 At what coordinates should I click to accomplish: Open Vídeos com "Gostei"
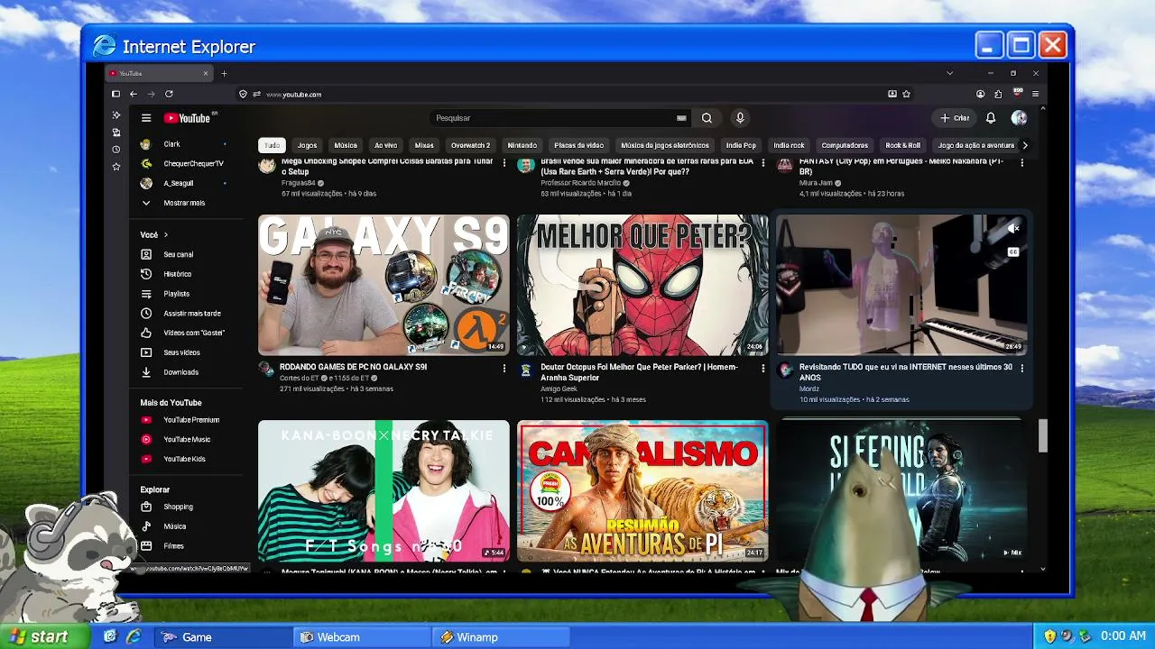coord(193,333)
